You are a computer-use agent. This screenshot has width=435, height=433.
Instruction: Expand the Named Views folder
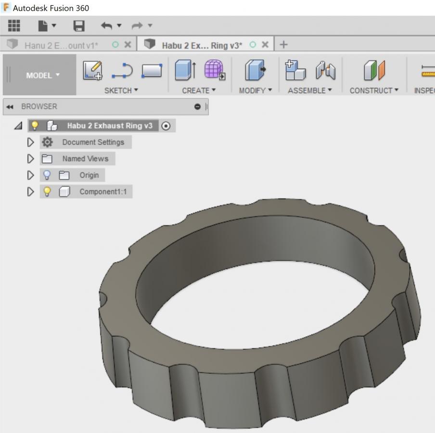click(31, 159)
